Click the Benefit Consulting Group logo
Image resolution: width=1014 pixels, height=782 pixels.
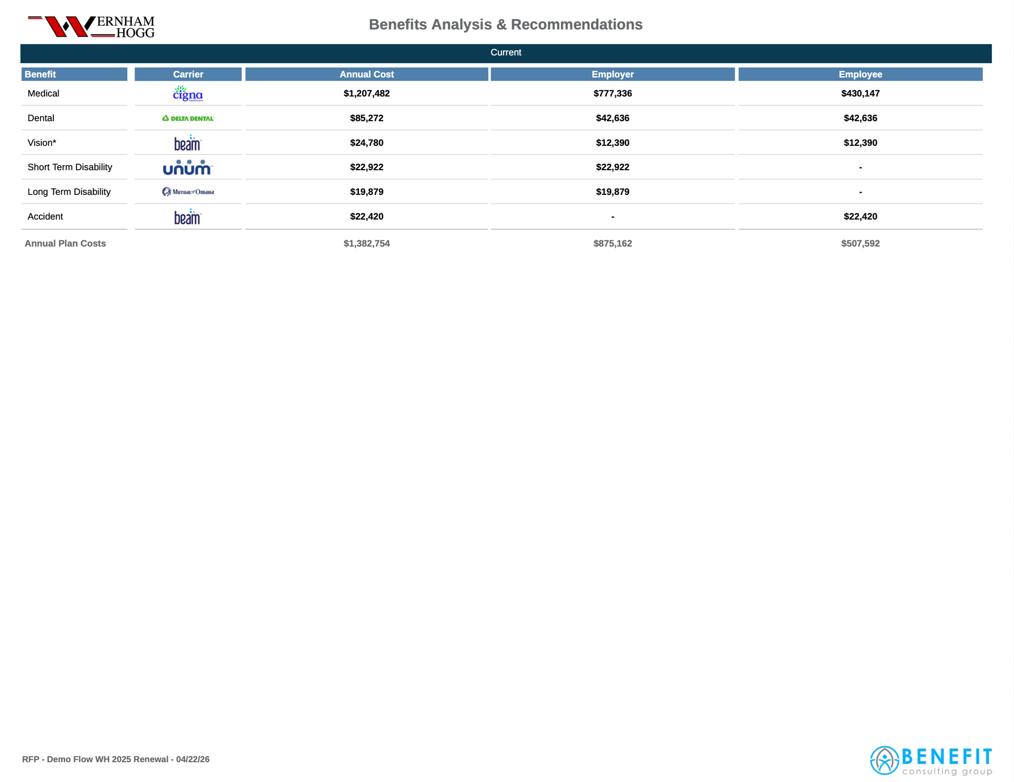931,761
